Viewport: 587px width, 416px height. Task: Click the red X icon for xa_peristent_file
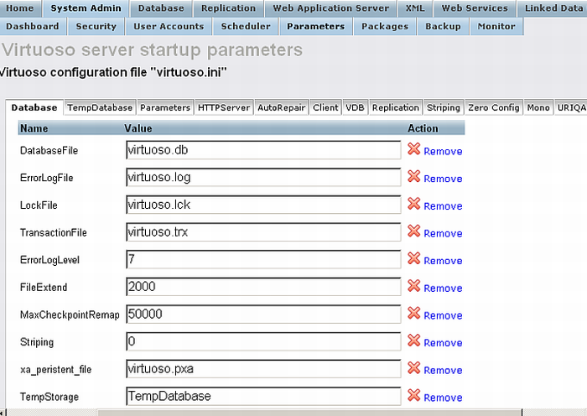[413, 368]
